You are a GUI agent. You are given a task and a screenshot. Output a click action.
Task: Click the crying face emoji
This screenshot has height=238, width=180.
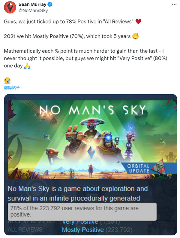tap(8, 80)
